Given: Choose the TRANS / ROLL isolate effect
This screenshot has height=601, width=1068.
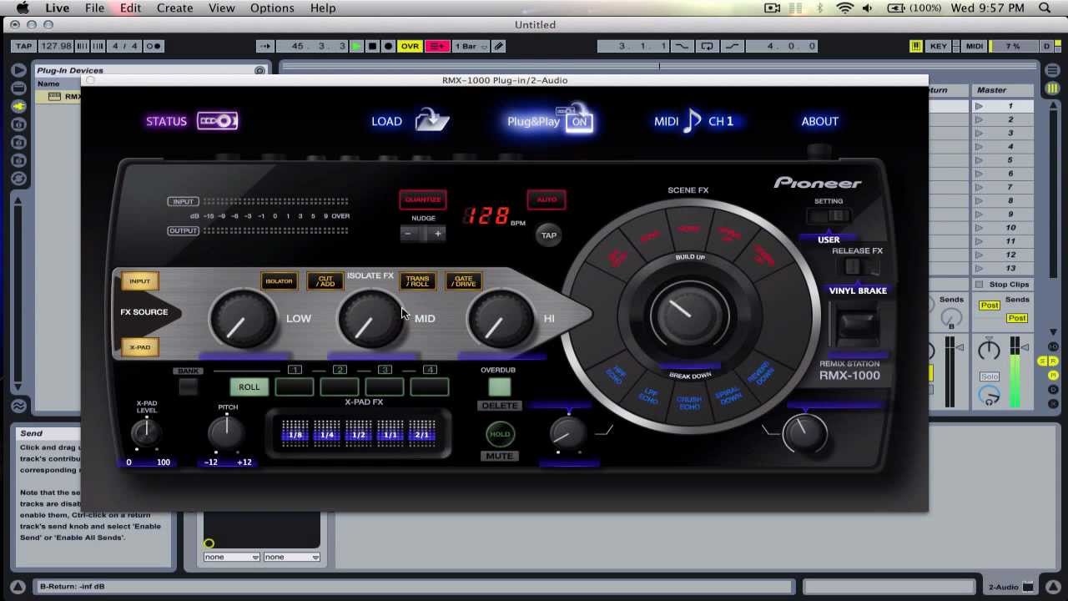Looking at the screenshot, I should 417,281.
